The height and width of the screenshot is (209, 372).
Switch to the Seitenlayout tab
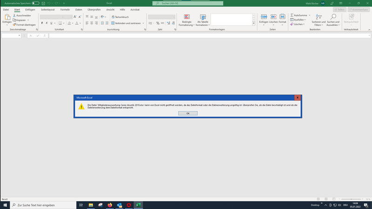[47, 10]
